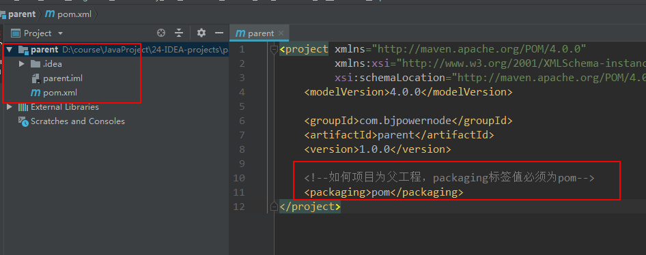Click parent in the breadcrumb bar
The image size is (646, 255).
coord(22,14)
